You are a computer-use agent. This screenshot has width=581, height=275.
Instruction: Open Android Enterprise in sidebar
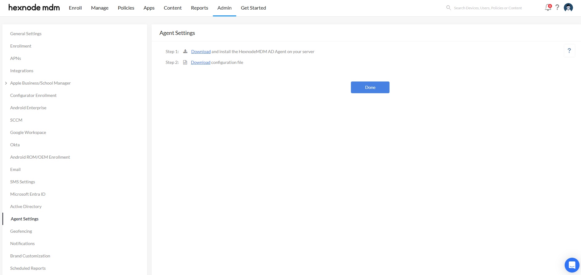pyautogui.click(x=28, y=108)
